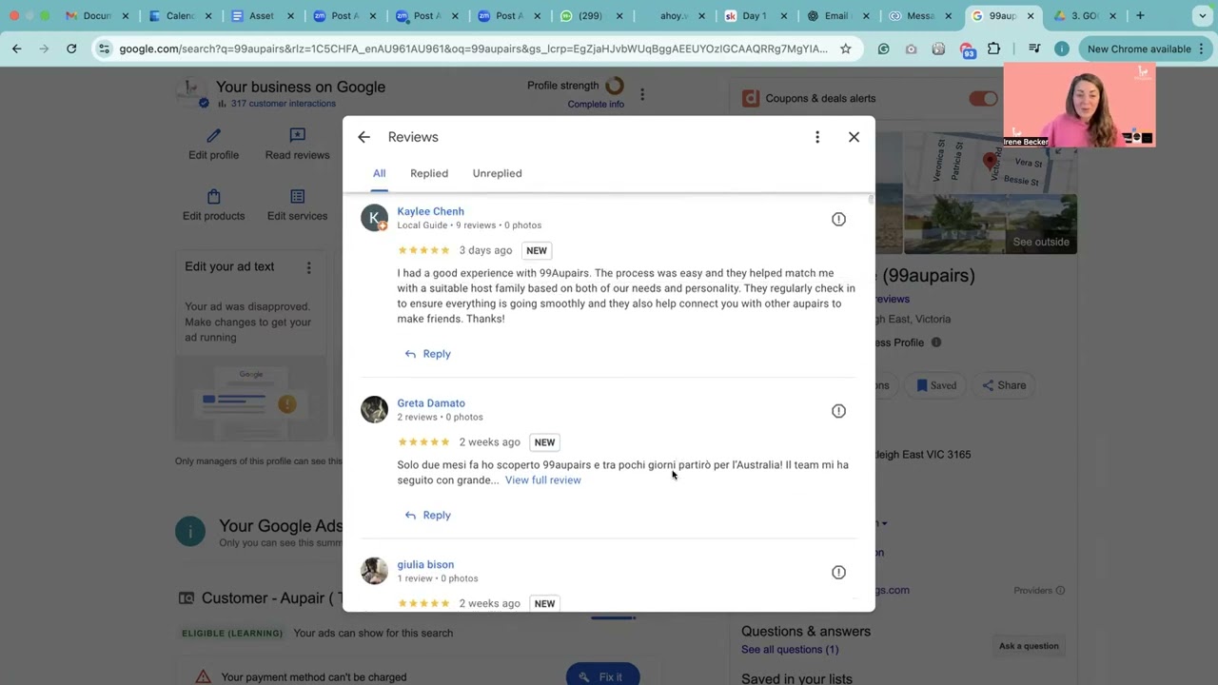Image resolution: width=1218 pixels, height=685 pixels.
Task: Open the Chrome profile avatar icon
Action: [x=1061, y=49]
